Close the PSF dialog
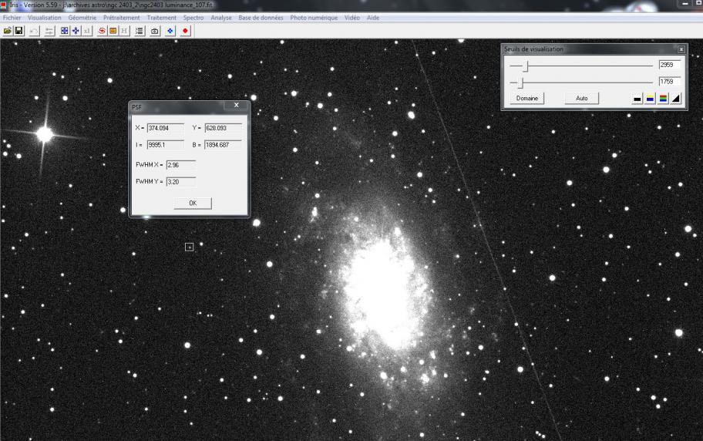The width and height of the screenshot is (703, 441). 237,106
